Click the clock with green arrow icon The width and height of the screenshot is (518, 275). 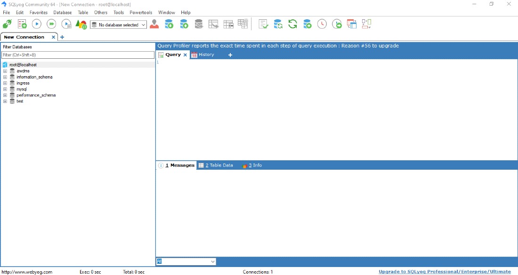pyautogui.click(x=337, y=24)
